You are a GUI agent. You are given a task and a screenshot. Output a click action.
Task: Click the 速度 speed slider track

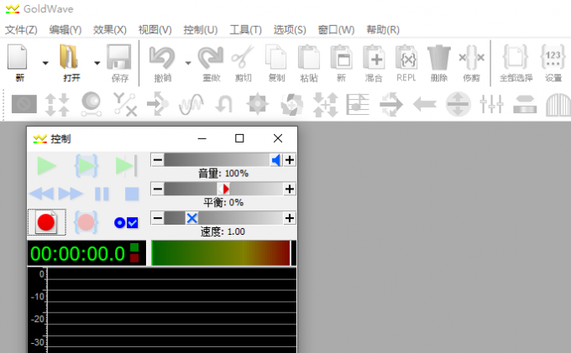[x=223, y=218]
